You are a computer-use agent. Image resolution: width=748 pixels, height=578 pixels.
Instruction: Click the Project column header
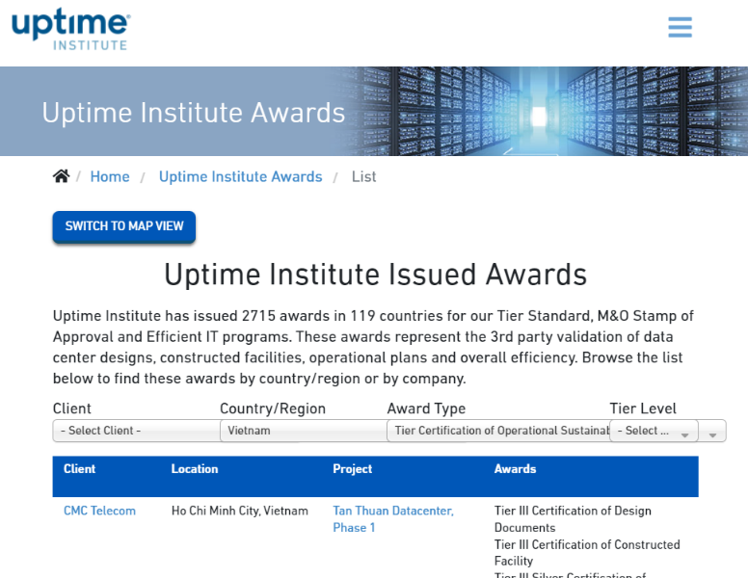tap(353, 469)
